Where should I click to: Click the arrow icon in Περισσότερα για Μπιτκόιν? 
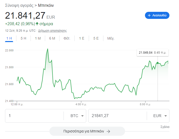point(108,131)
